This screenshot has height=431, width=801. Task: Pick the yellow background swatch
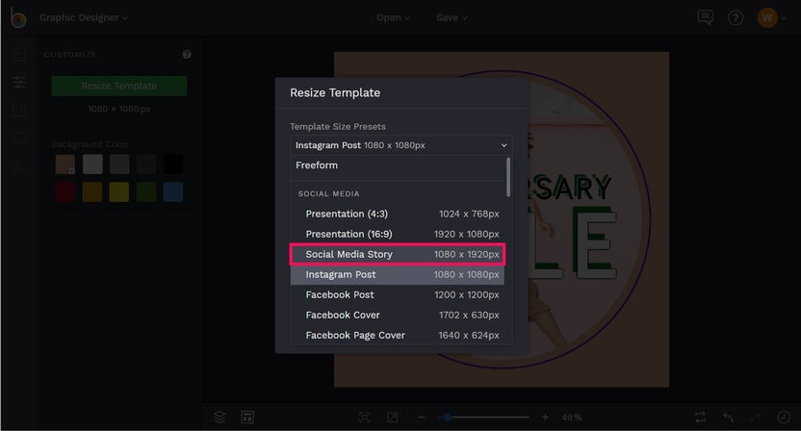pyautogui.click(x=119, y=192)
